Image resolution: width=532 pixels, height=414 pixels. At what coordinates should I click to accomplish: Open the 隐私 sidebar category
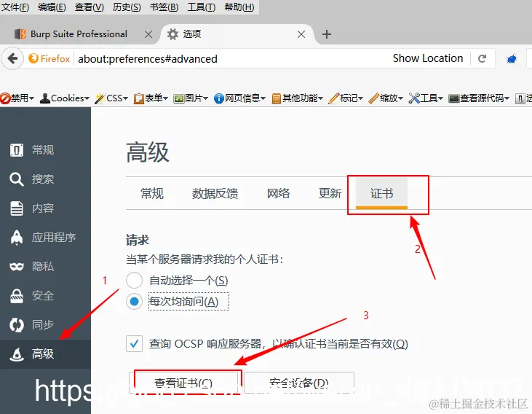44,267
